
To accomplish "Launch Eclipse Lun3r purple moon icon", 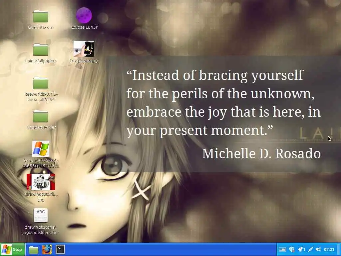I will (84, 15).
